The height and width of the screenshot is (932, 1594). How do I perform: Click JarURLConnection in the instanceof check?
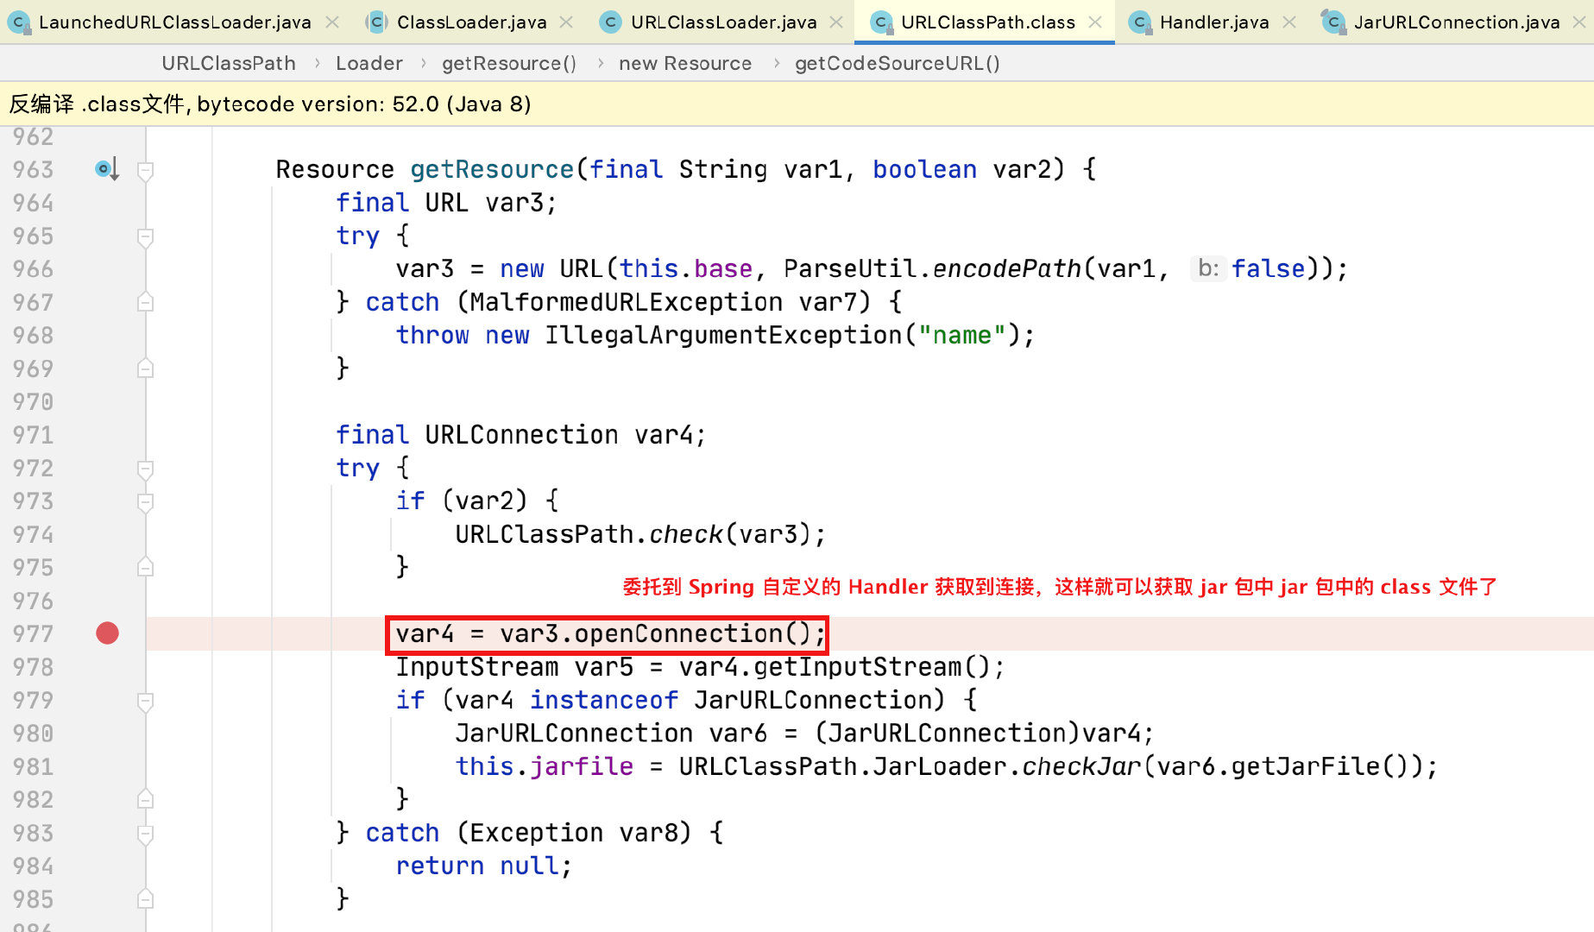click(811, 700)
